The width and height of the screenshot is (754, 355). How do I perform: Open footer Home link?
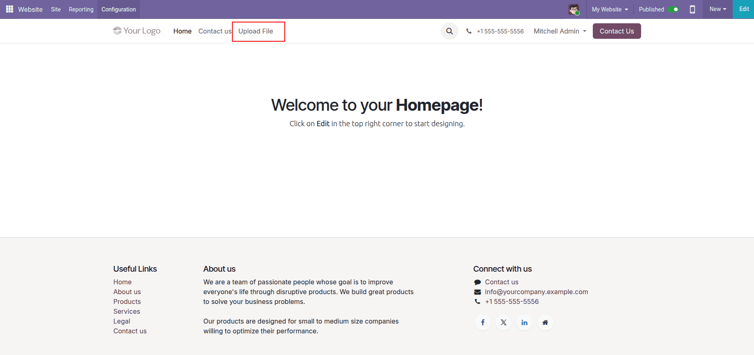click(122, 282)
